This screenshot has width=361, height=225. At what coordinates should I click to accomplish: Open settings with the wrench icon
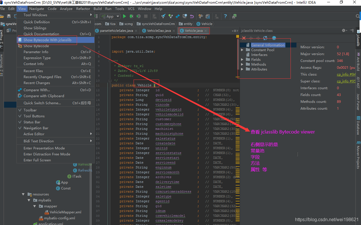[201, 16]
